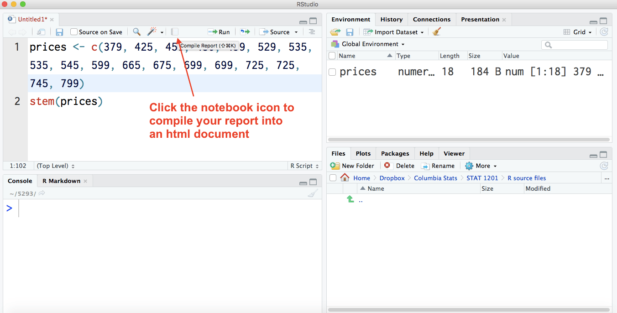Create a New Folder in Files pane
Screen dimensions: 617x313
click(x=352, y=166)
